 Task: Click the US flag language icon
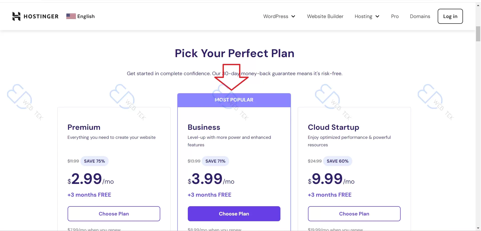[71, 16]
